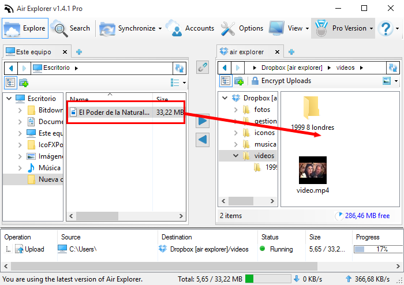Screen dimensions: 404x285
Task: Expand the musica folder node
Action: tap(235, 144)
